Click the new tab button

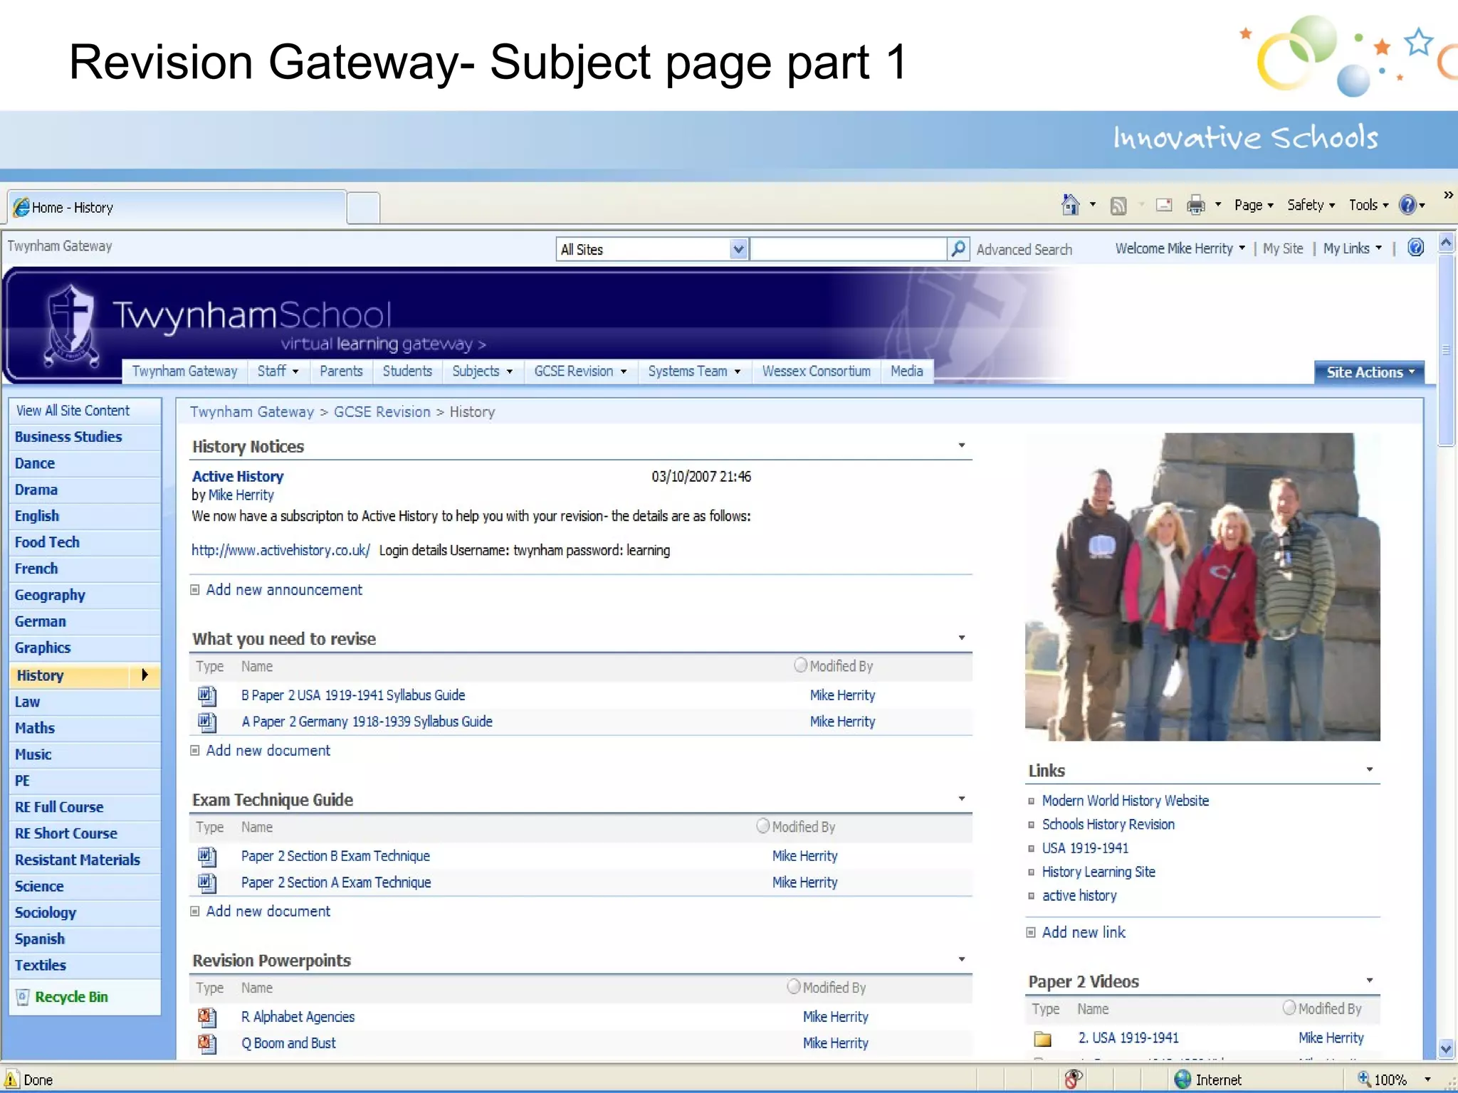[x=364, y=208]
